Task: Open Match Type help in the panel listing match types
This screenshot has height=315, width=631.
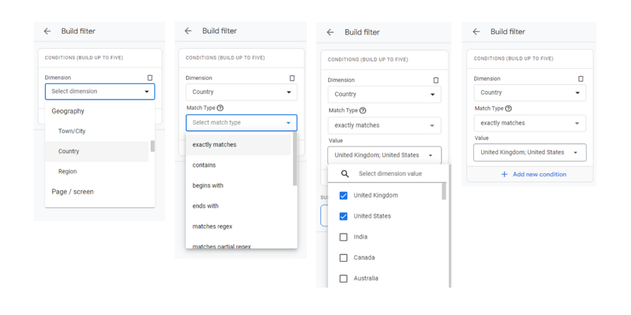Action: [220, 108]
